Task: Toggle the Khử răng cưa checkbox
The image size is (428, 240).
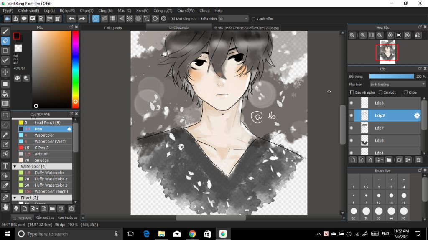Action: click(173, 19)
